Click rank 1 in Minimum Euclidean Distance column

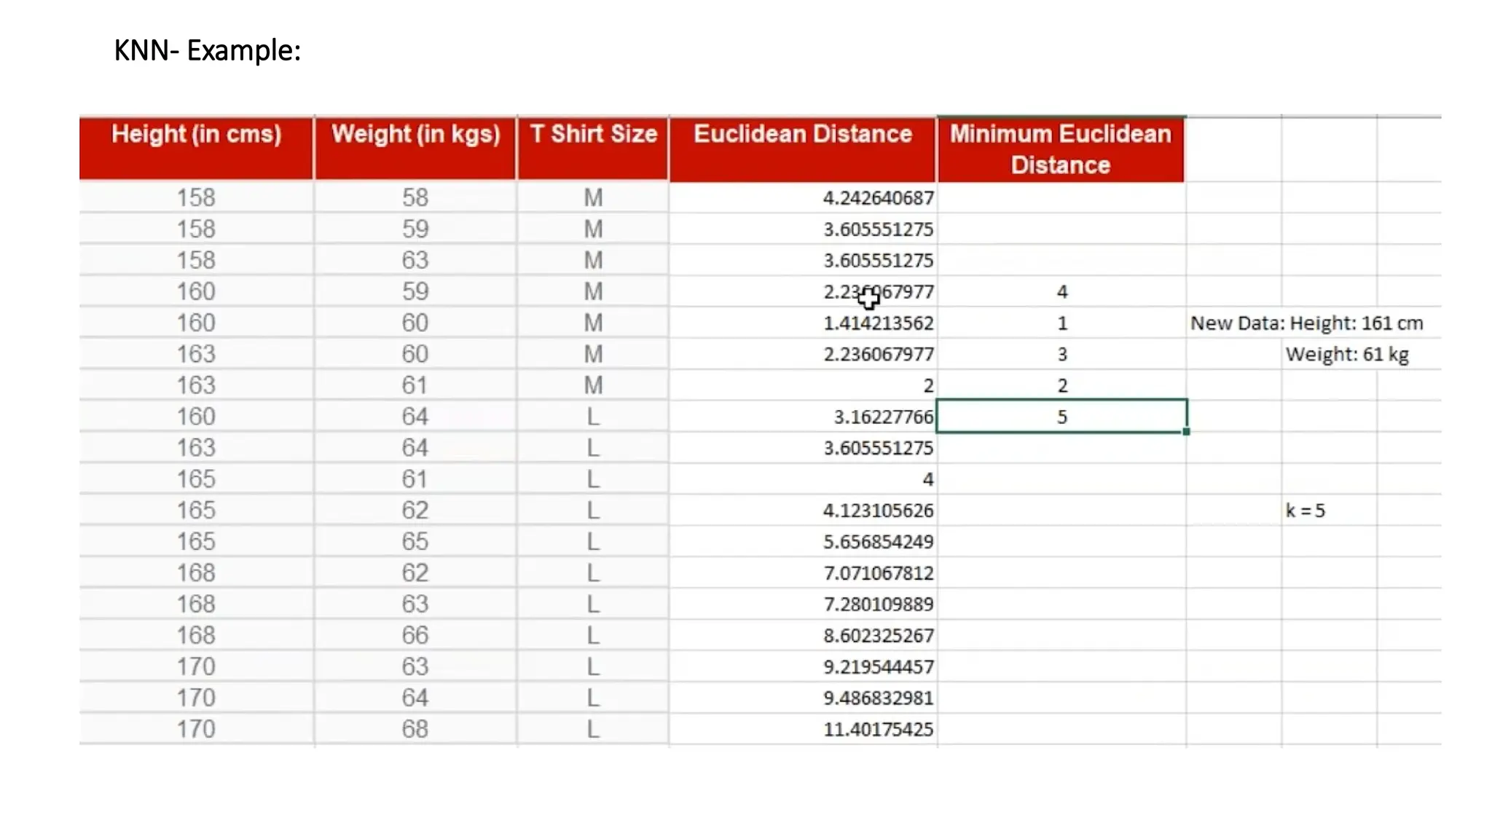point(1062,323)
